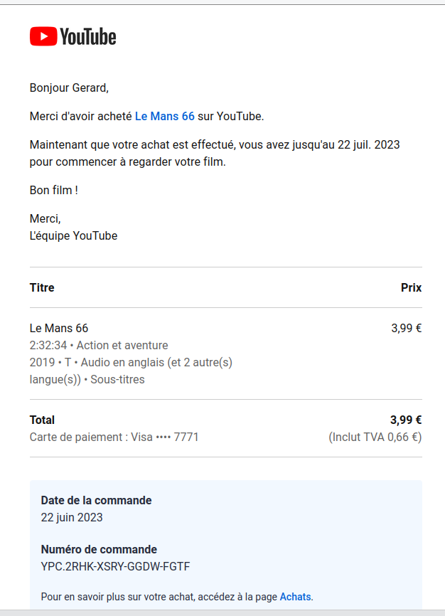Click the Inclut TVA 0,66 € note
This screenshot has height=616, width=445.
375,437
